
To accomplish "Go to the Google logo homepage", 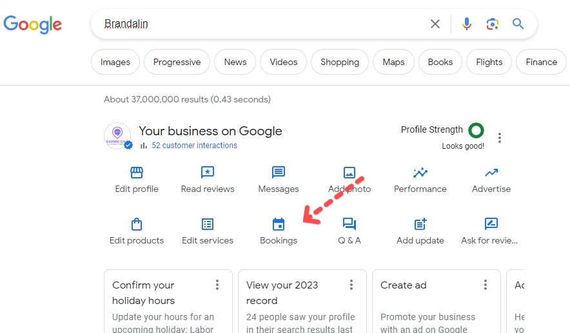I will [33, 24].
